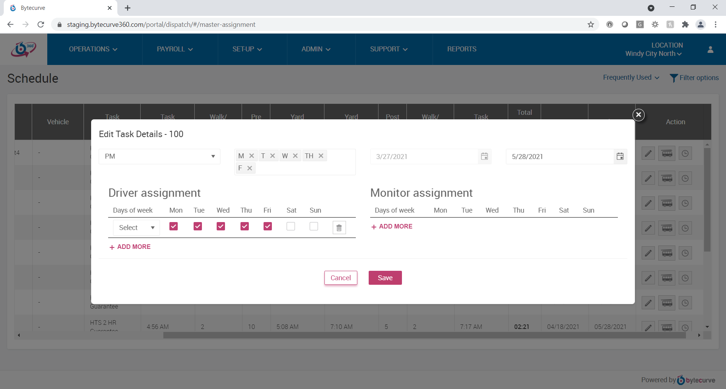Uncheck the driver Thu checkbox
Image resolution: width=726 pixels, height=389 pixels.
(x=245, y=226)
